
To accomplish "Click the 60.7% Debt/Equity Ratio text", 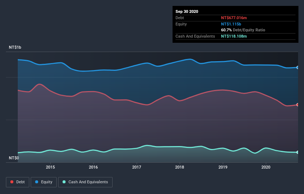I will [x=243, y=30].
